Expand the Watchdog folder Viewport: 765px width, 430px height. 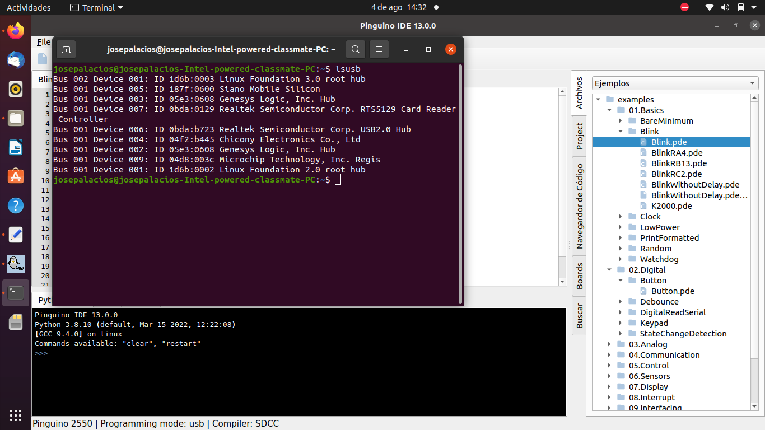pos(621,259)
